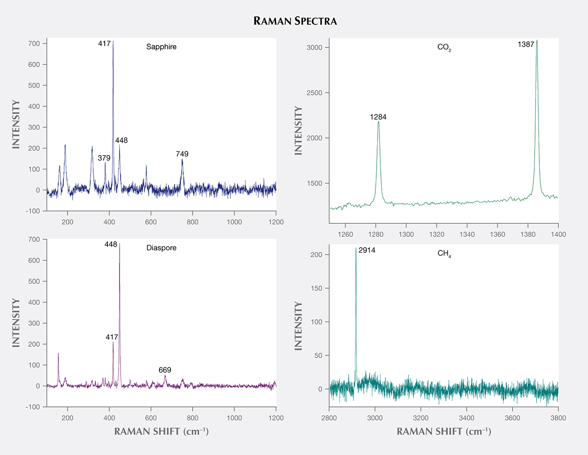Click the Raman Spectra title

click(x=295, y=21)
